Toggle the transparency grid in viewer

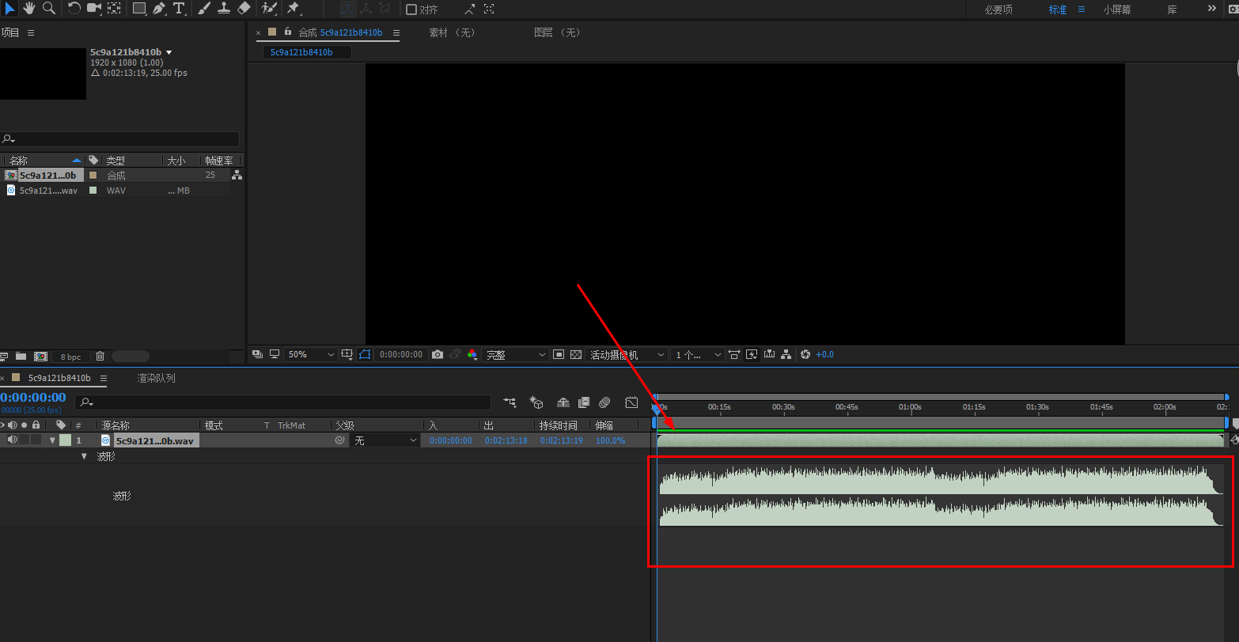point(576,355)
